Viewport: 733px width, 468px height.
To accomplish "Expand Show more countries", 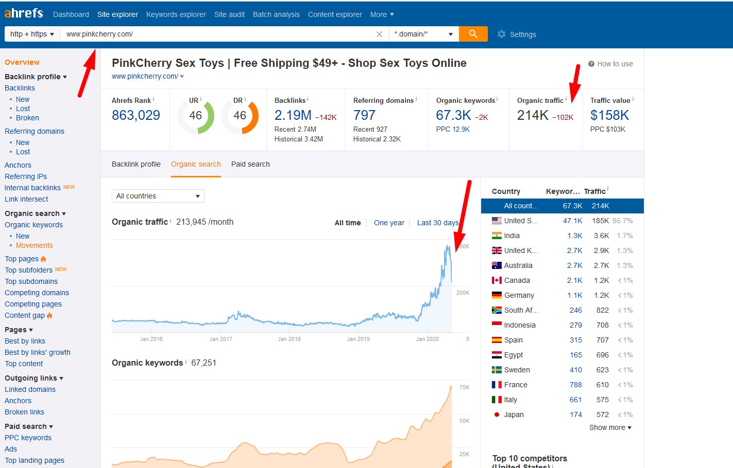I will pos(610,427).
